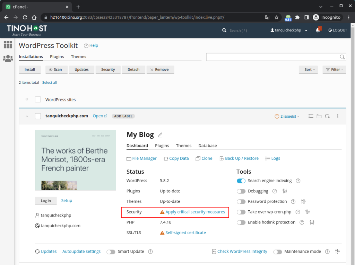Click the site preview thumbnail
Screen dimensions: 355x265
pos(75,160)
